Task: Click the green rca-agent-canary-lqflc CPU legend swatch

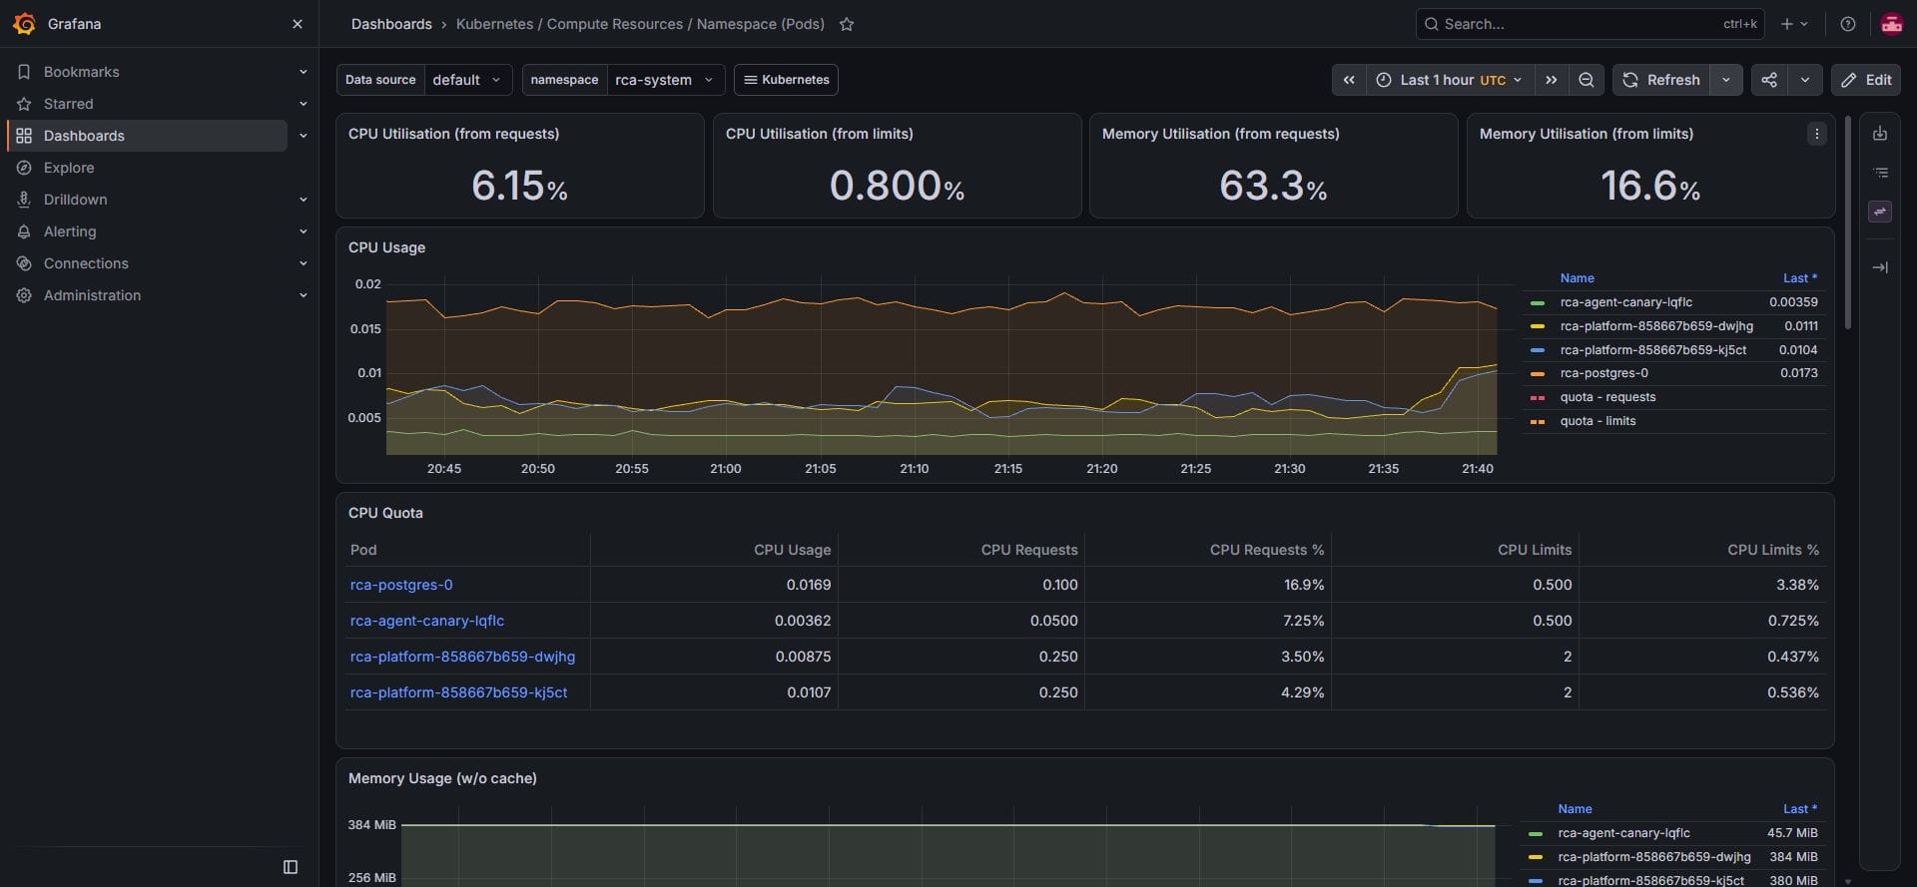Action: click(1538, 302)
